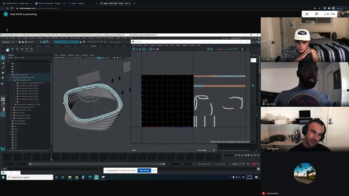Image resolution: width=349 pixels, height=196 pixels.
Task: Show participants icon in Meet top bar
Action: coord(306,14)
